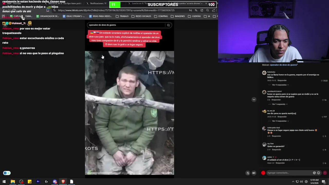Screen dimensions: 329x185
Task: Click the open-in-new-window icon in address bar
Action: pyautogui.click(x=202, y=10)
